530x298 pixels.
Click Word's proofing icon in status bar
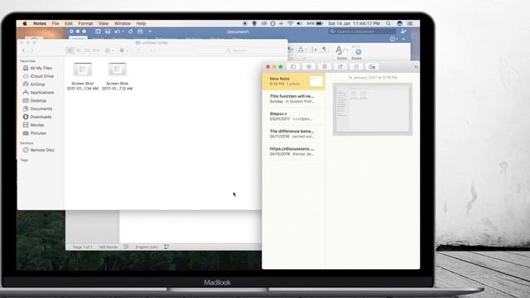click(126, 247)
